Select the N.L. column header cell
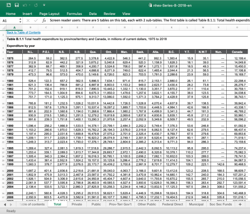250x214 pixels. 30,52
